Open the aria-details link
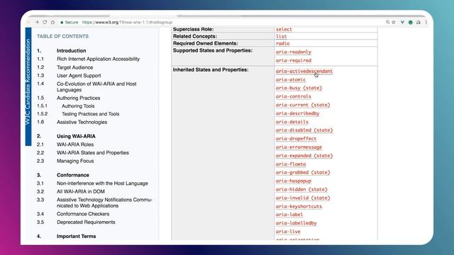 pos(292,122)
